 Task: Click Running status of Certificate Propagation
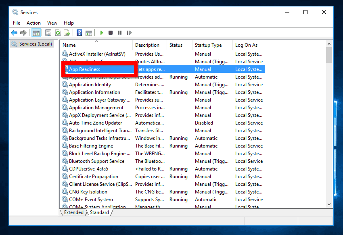[x=178, y=177]
